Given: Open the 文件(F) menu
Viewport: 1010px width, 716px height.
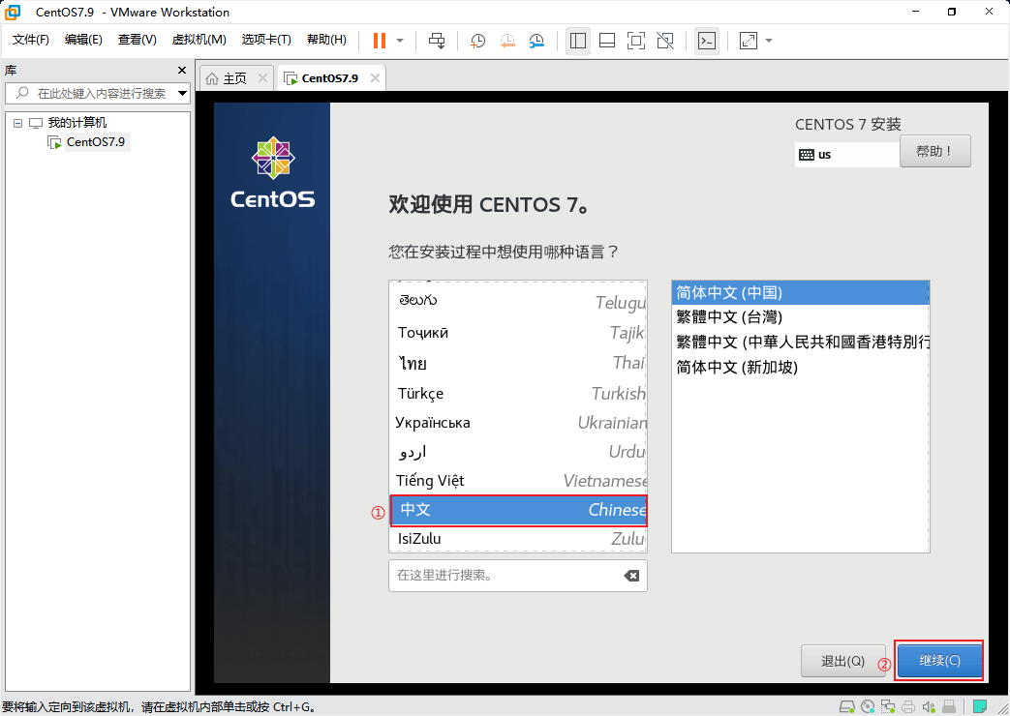Looking at the screenshot, I should pyautogui.click(x=31, y=40).
